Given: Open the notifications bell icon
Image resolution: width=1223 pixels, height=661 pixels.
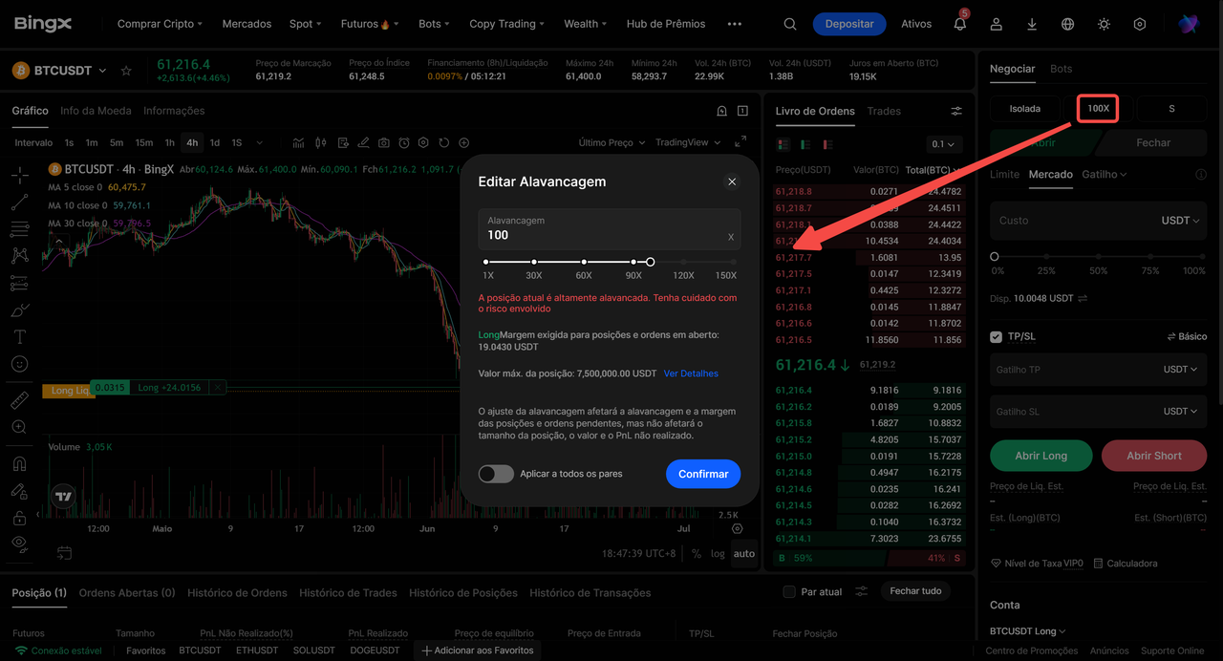Looking at the screenshot, I should click(960, 24).
